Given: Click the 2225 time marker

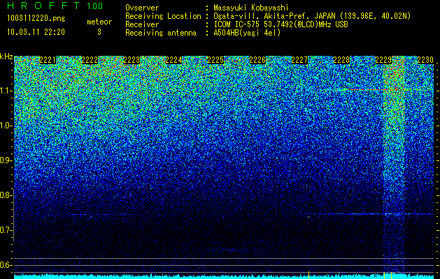Looking at the screenshot, I should point(215,60).
